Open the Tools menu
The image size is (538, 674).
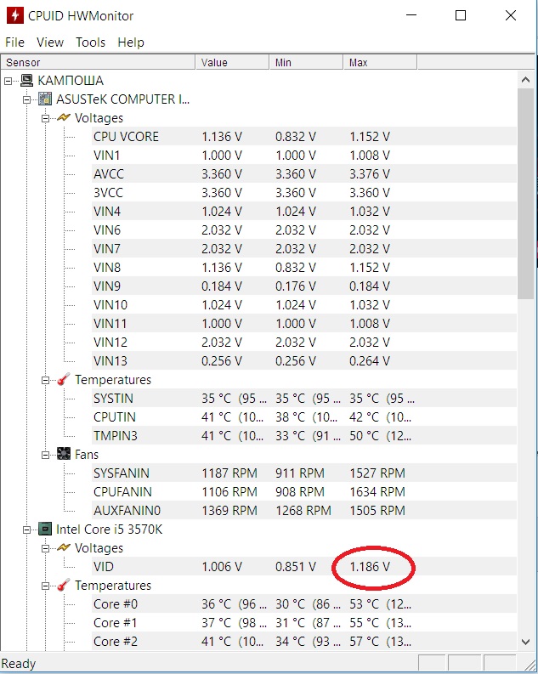(x=90, y=42)
